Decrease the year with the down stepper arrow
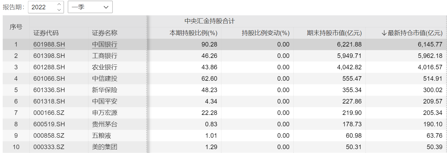 59,10
